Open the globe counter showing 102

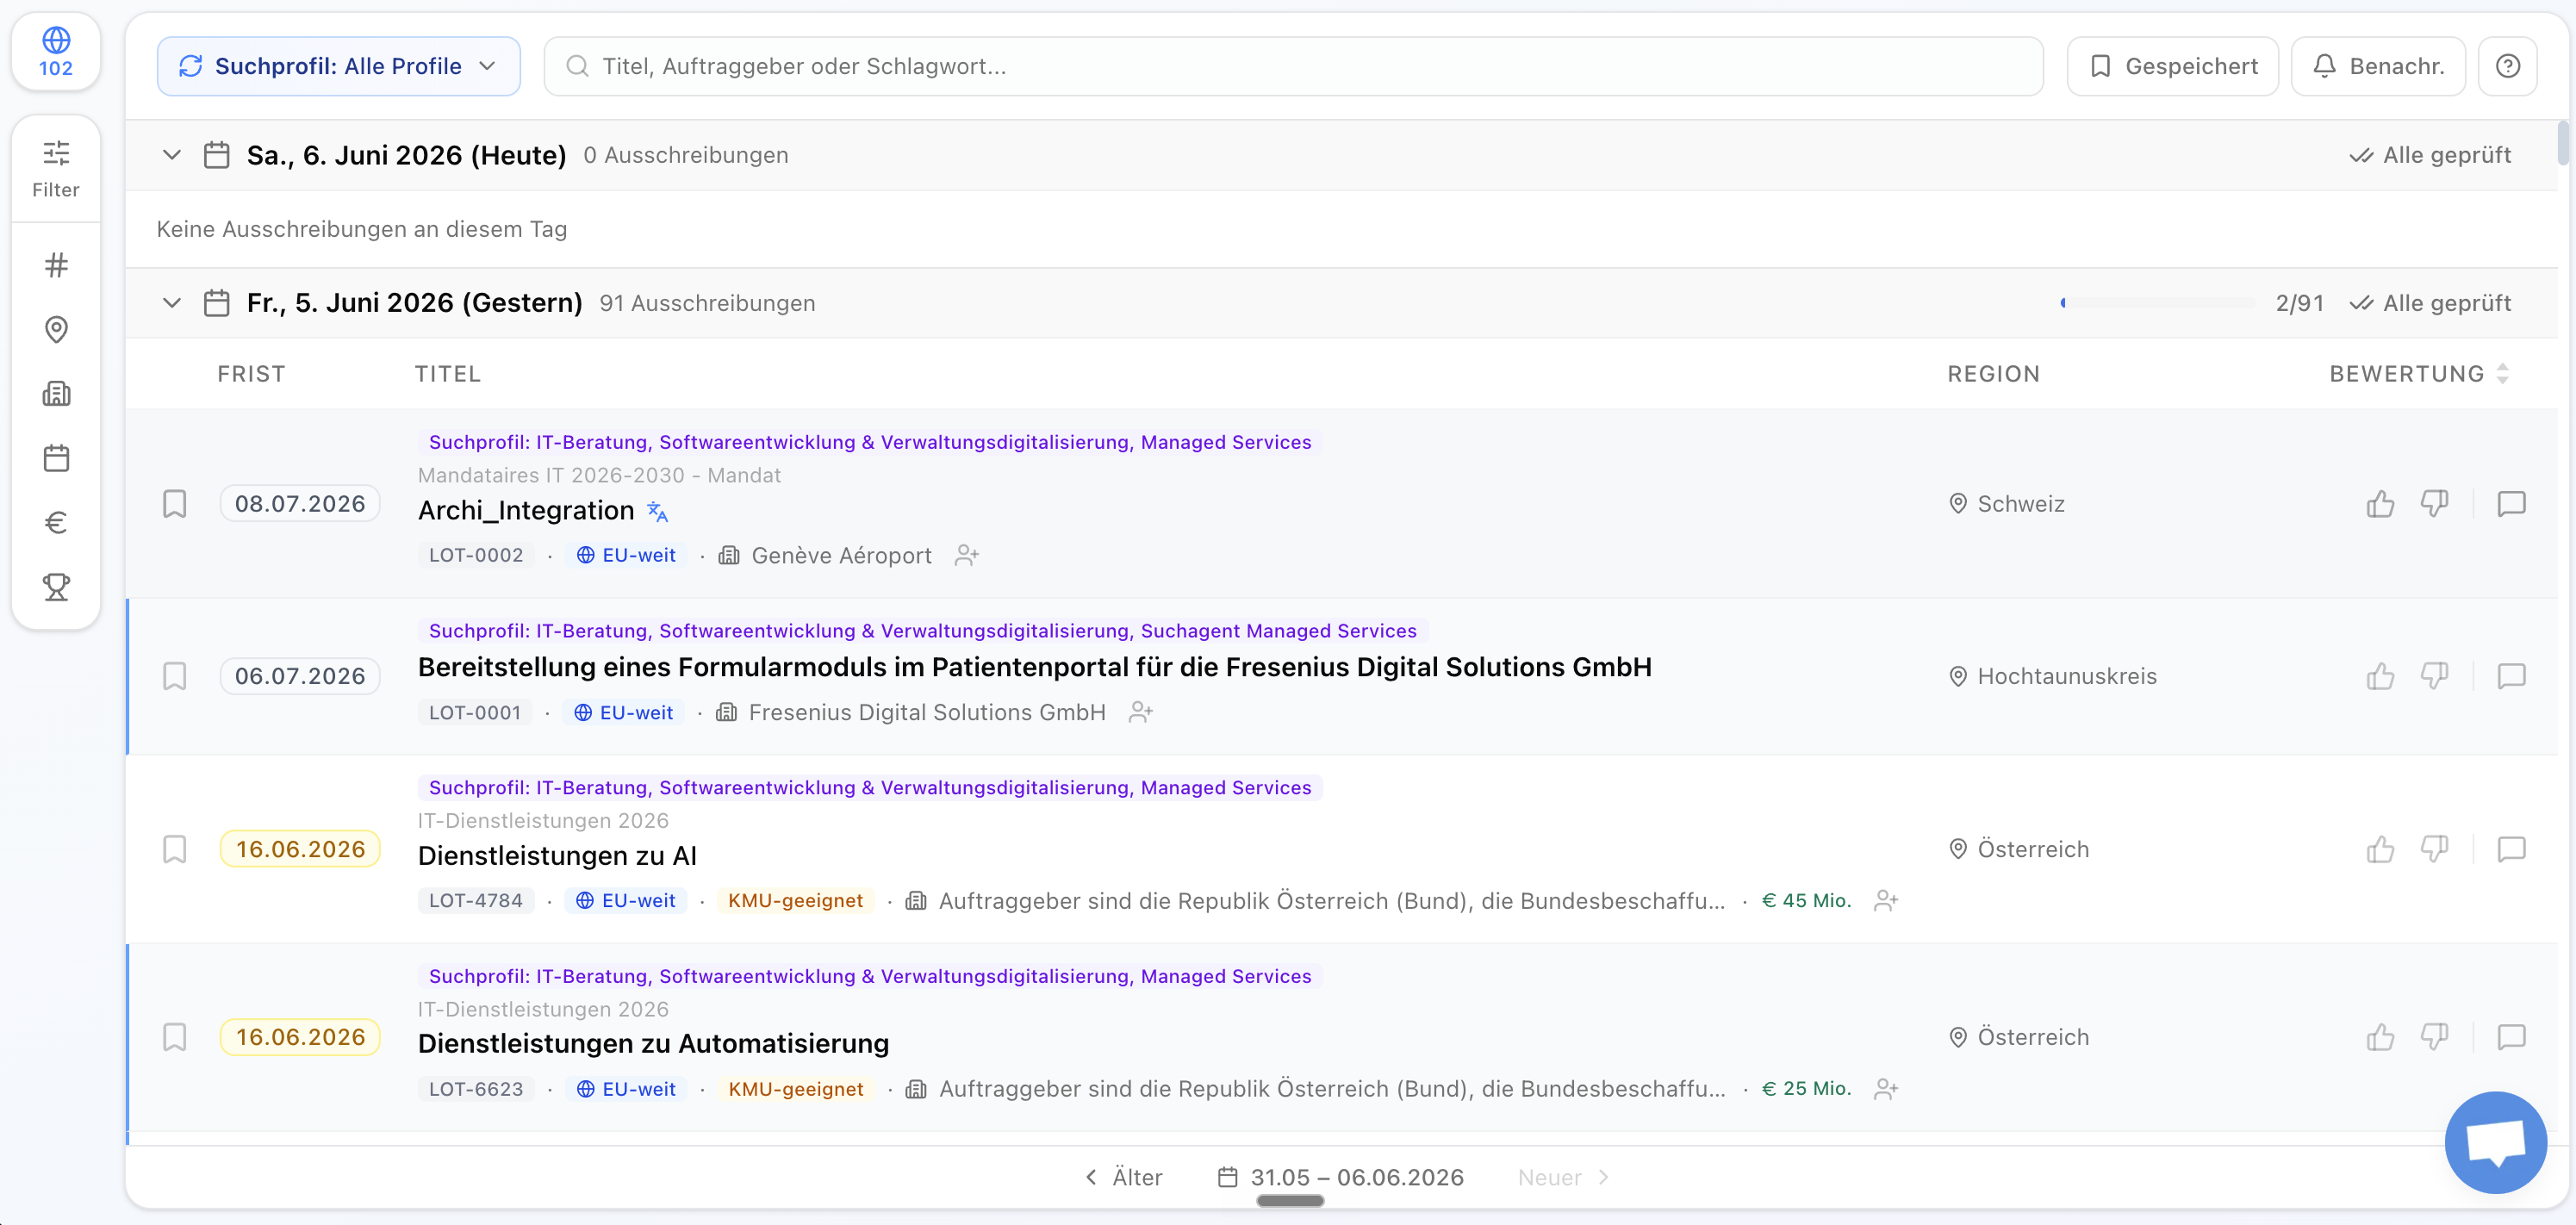pyautogui.click(x=56, y=52)
